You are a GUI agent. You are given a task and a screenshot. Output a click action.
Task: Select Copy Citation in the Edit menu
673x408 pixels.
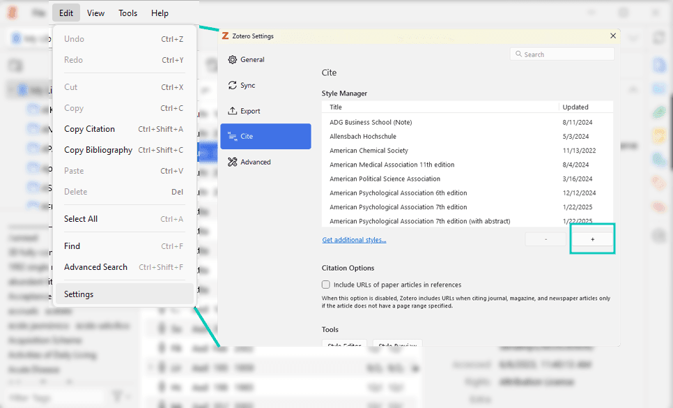tap(125, 129)
